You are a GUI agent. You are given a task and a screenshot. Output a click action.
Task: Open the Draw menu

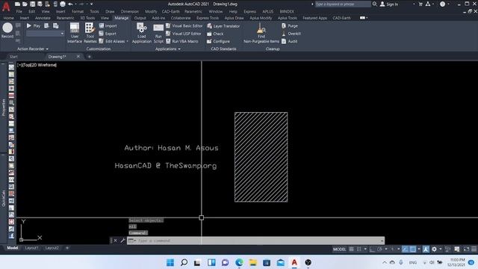(x=110, y=11)
